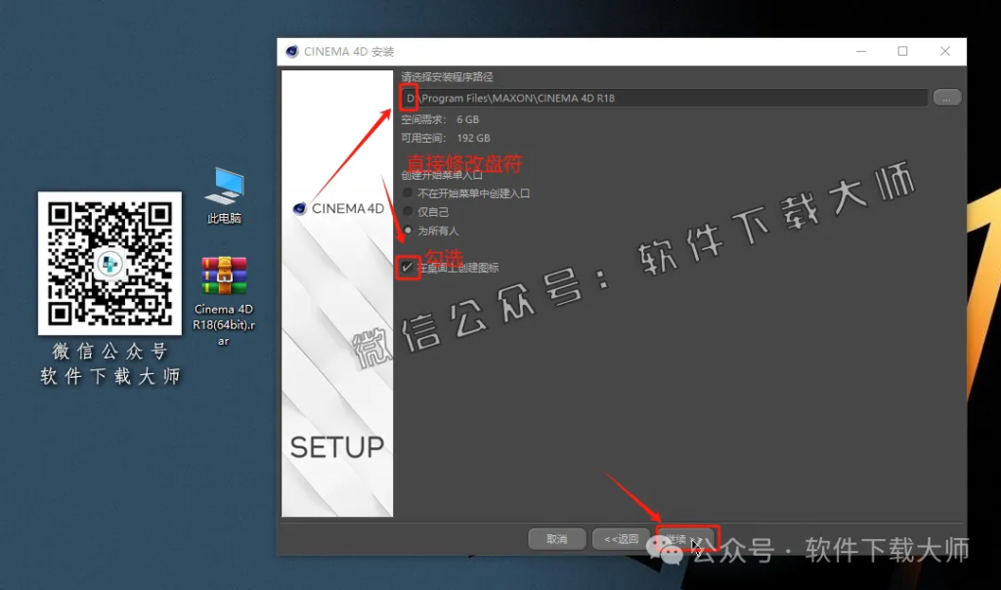Click the SETUP graphic on the installer sidebar
Image resolution: width=1001 pixels, height=590 pixels.
tap(335, 446)
